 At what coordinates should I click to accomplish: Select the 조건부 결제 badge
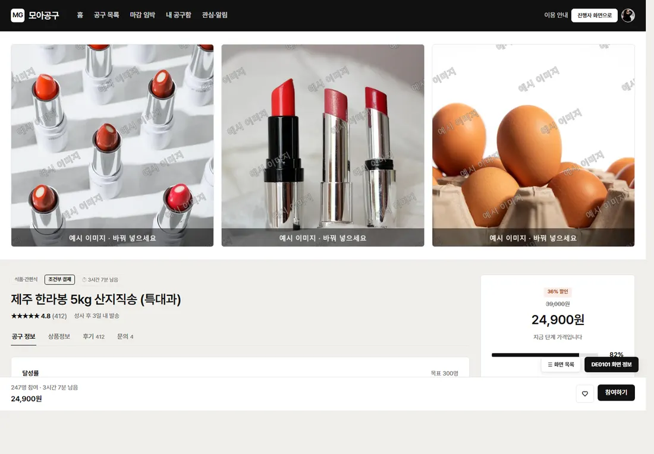pyautogui.click(x=59, y=279)
